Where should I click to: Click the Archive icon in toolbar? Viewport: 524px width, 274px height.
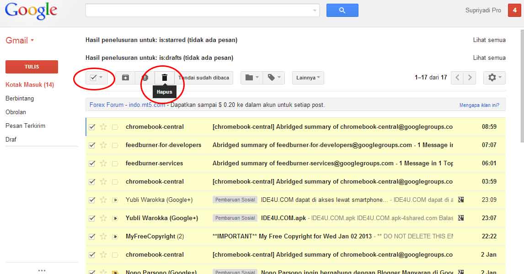click(x=125, y=78)
